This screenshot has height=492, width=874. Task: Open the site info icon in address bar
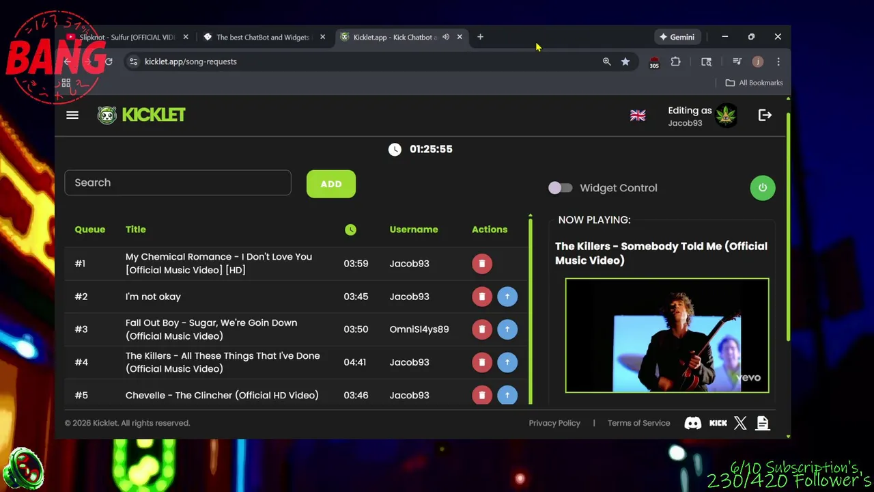click(133, 61)
